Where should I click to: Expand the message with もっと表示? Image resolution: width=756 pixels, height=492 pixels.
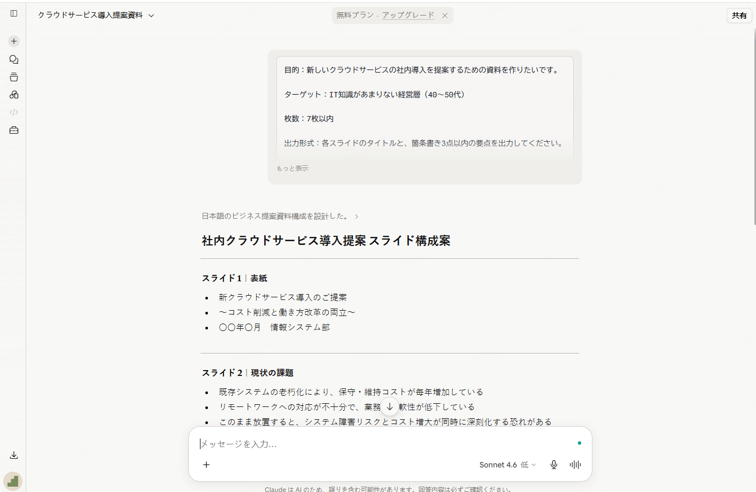pyautogui.click(x=292, y=168)
